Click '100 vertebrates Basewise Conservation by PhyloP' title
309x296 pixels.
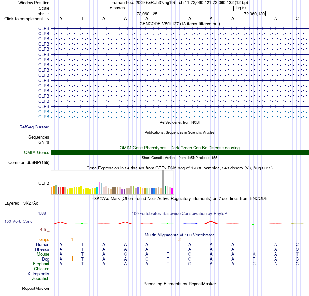(x=179, y=214)
